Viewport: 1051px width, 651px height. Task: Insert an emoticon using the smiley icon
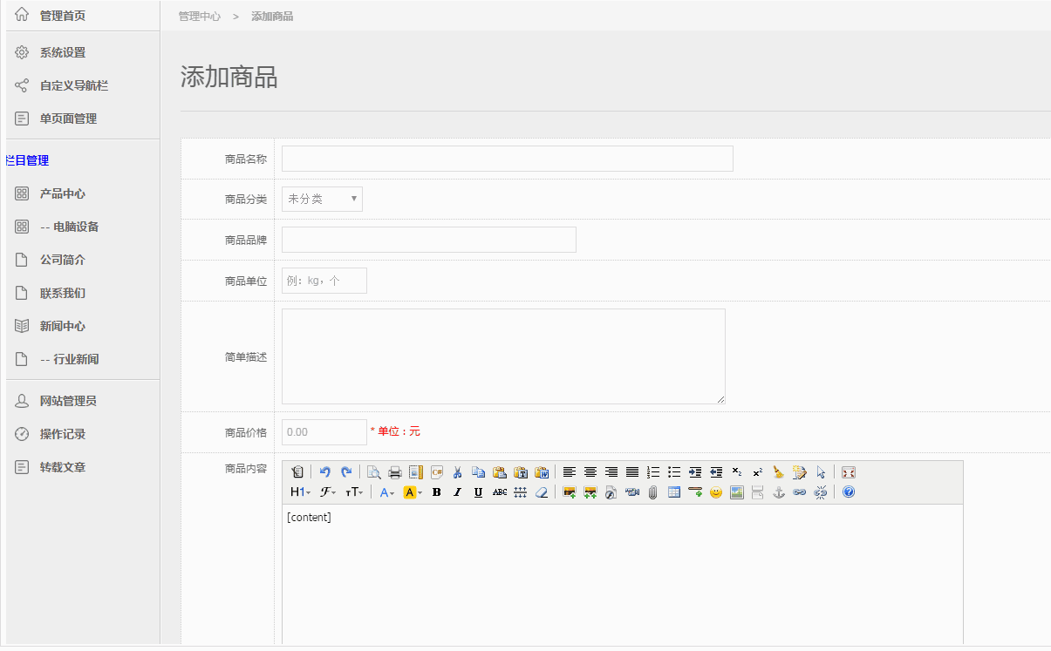point(716,492)
